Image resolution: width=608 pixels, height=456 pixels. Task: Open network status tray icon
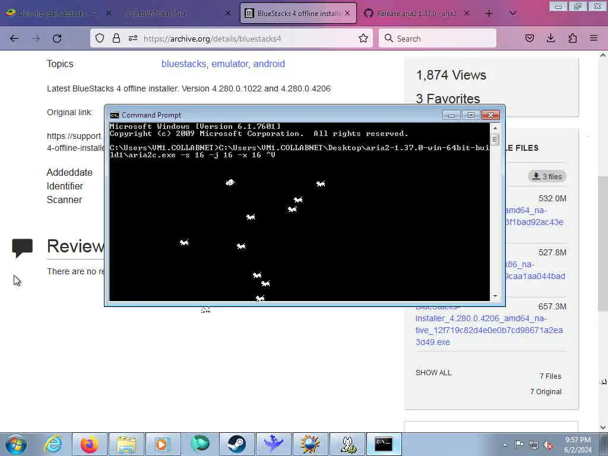(x=534, y=445)
